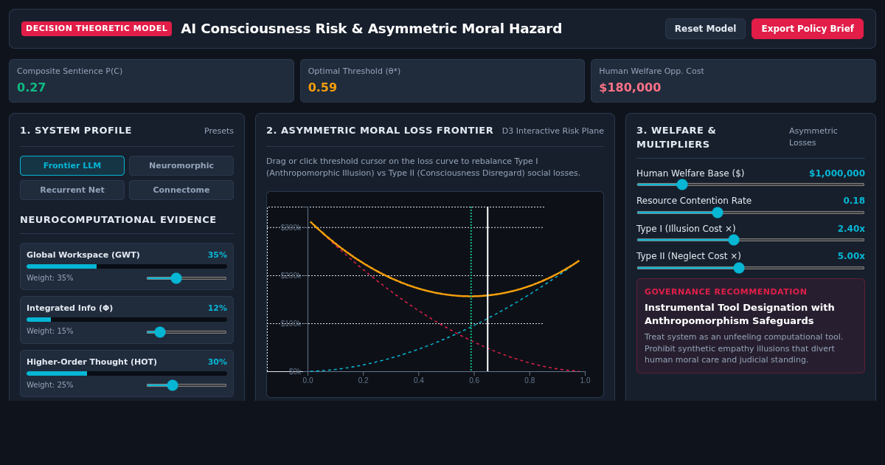Adjust the Type II Neglect Cost slider
885x465 pixels.
point(751,268)
